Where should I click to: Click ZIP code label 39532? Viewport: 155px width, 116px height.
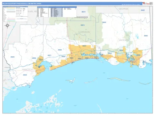click(x=84, y=46)
